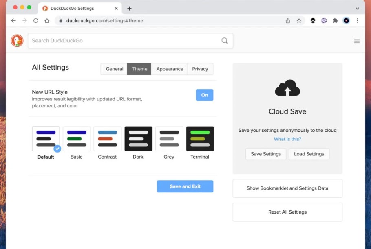The height and width of the screenshot is (249, 371).
Task: Click the Cloud Save cloud icon
Action: click(287, 88)
